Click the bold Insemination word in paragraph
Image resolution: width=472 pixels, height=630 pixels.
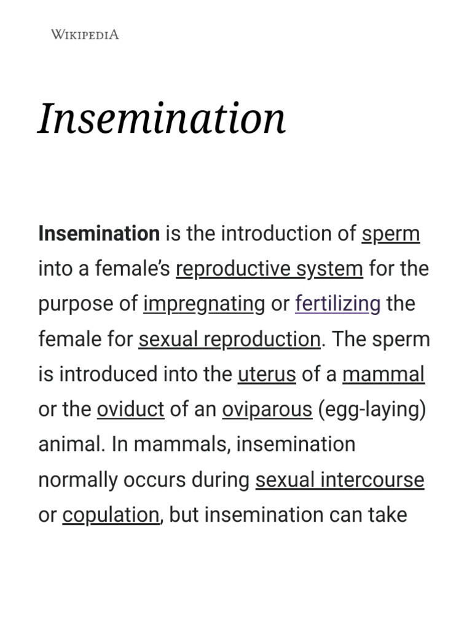99,234
